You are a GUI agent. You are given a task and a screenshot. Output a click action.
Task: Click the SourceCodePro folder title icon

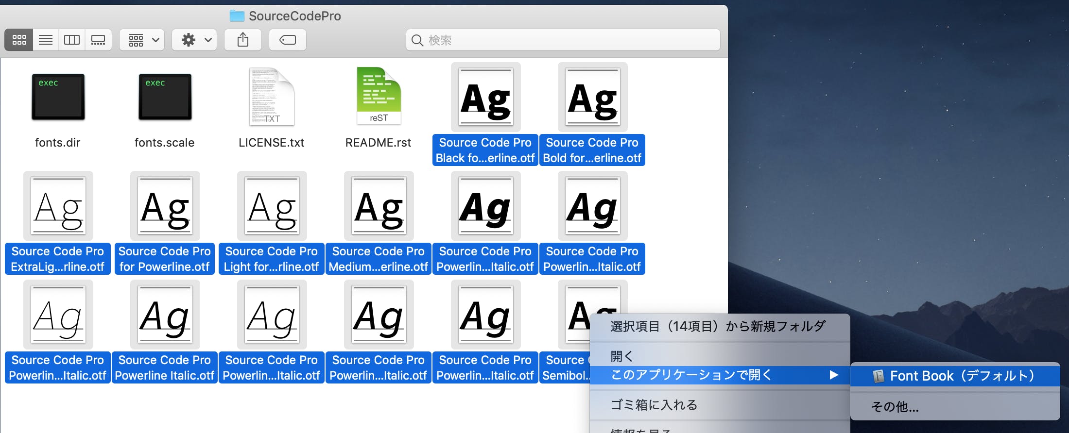point(237,16)
